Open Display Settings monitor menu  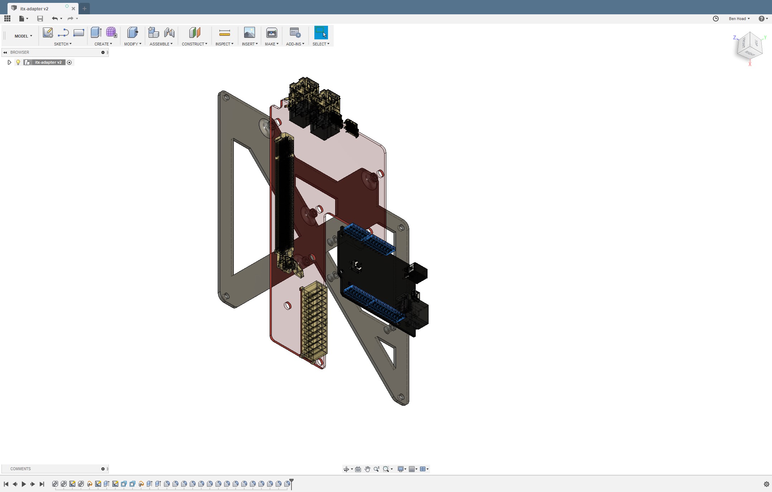click(x=402, y=469)
